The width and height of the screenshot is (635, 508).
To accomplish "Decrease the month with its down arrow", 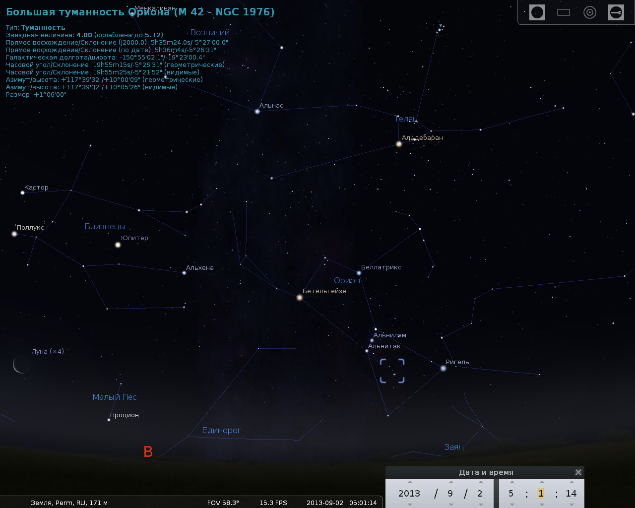I will click(x=451, y=505).
